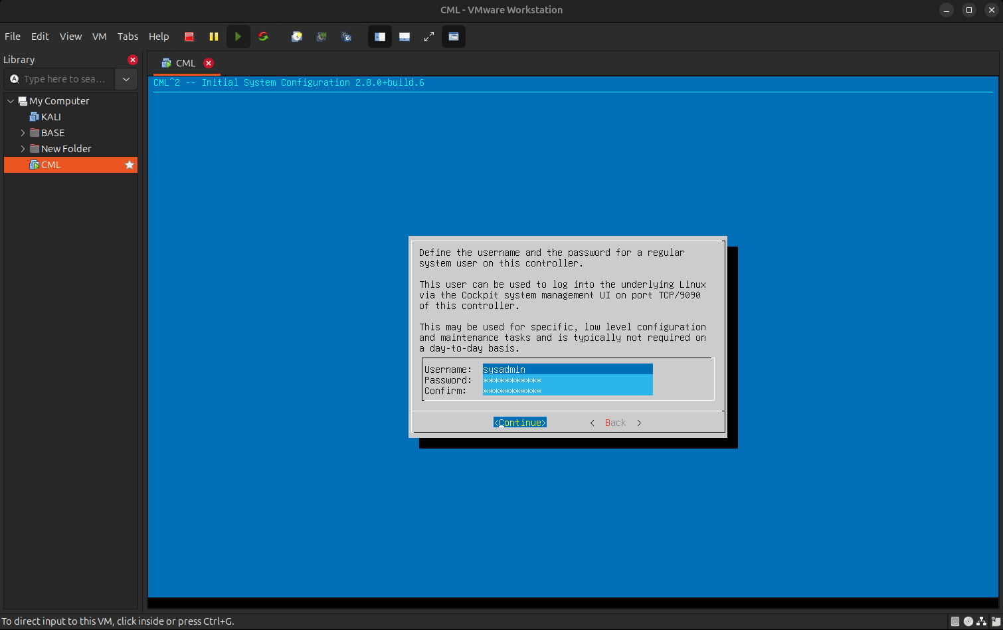Toggle the console view toolbar button
Image resolution: width=1003 pixels, height=630 pixels.
454,37
